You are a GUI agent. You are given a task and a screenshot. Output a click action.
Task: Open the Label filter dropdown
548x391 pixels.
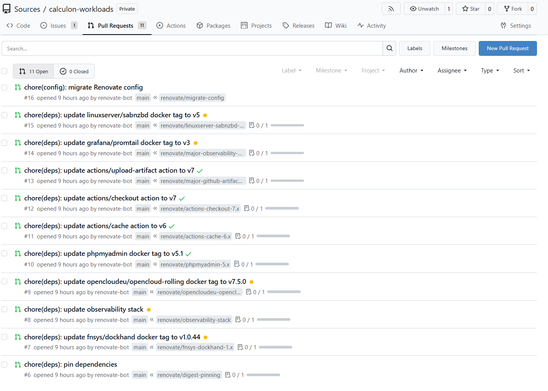(292, 71)
